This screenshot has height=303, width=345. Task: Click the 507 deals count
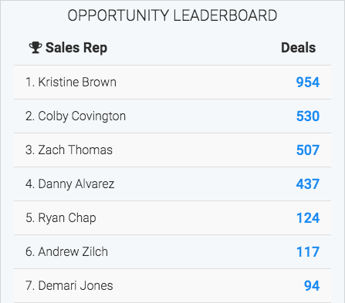coord(308,150)
